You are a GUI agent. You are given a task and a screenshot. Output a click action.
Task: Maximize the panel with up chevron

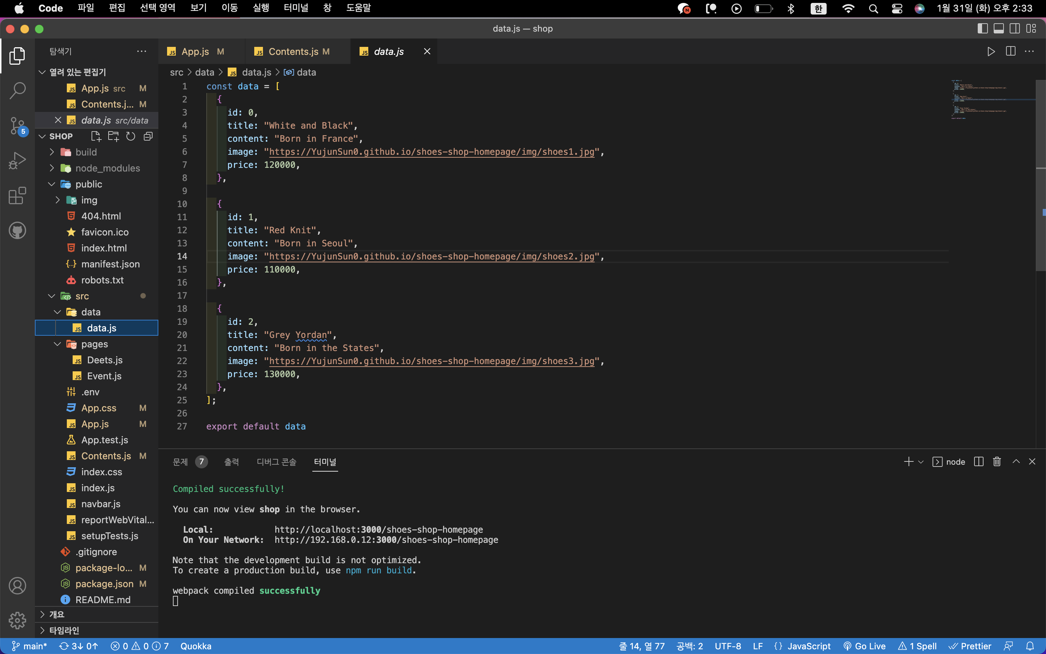pyautogui.click(x=1016, y=462)
